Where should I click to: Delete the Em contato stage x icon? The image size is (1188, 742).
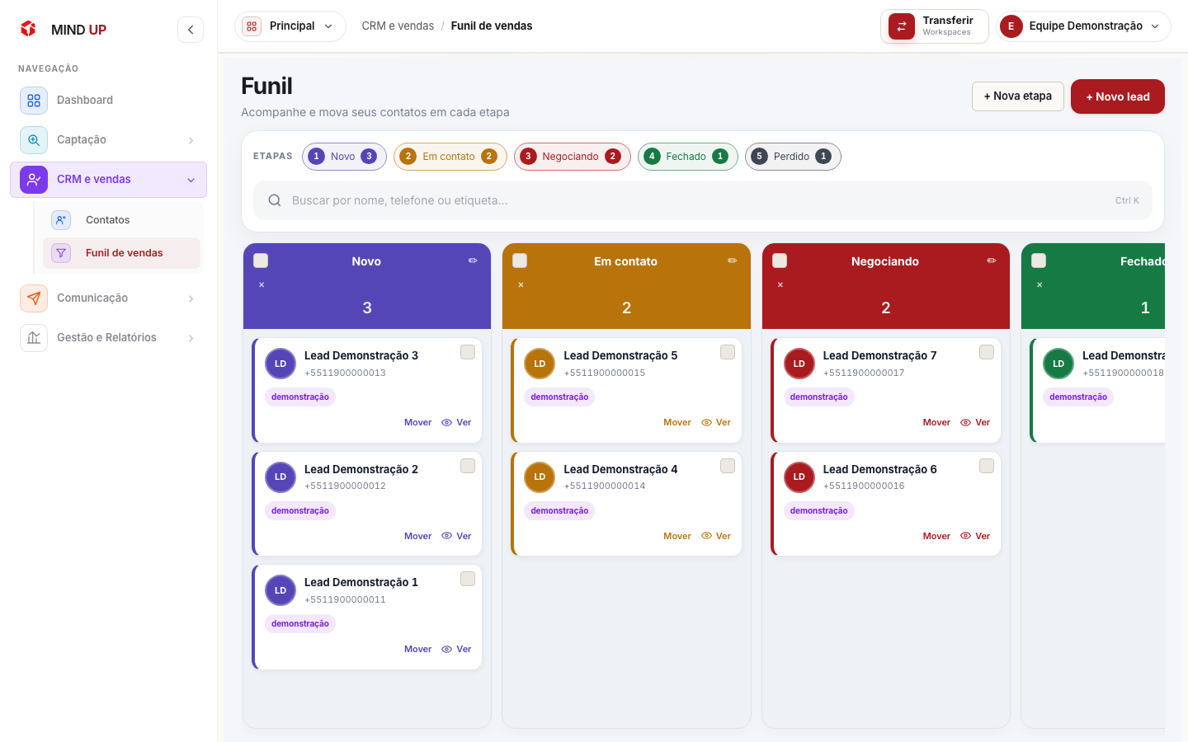click(x=521, y=285)
